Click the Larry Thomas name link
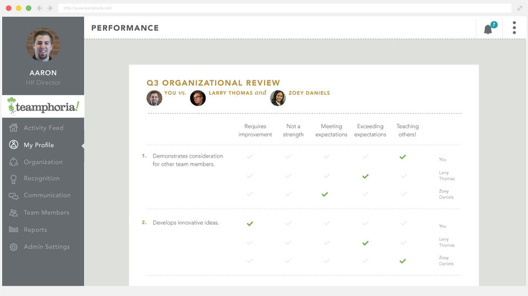This screenshot has width=528, height=296. (230, 94)
